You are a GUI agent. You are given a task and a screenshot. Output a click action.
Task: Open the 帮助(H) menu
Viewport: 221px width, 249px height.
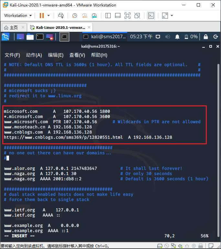coord(99,55)
